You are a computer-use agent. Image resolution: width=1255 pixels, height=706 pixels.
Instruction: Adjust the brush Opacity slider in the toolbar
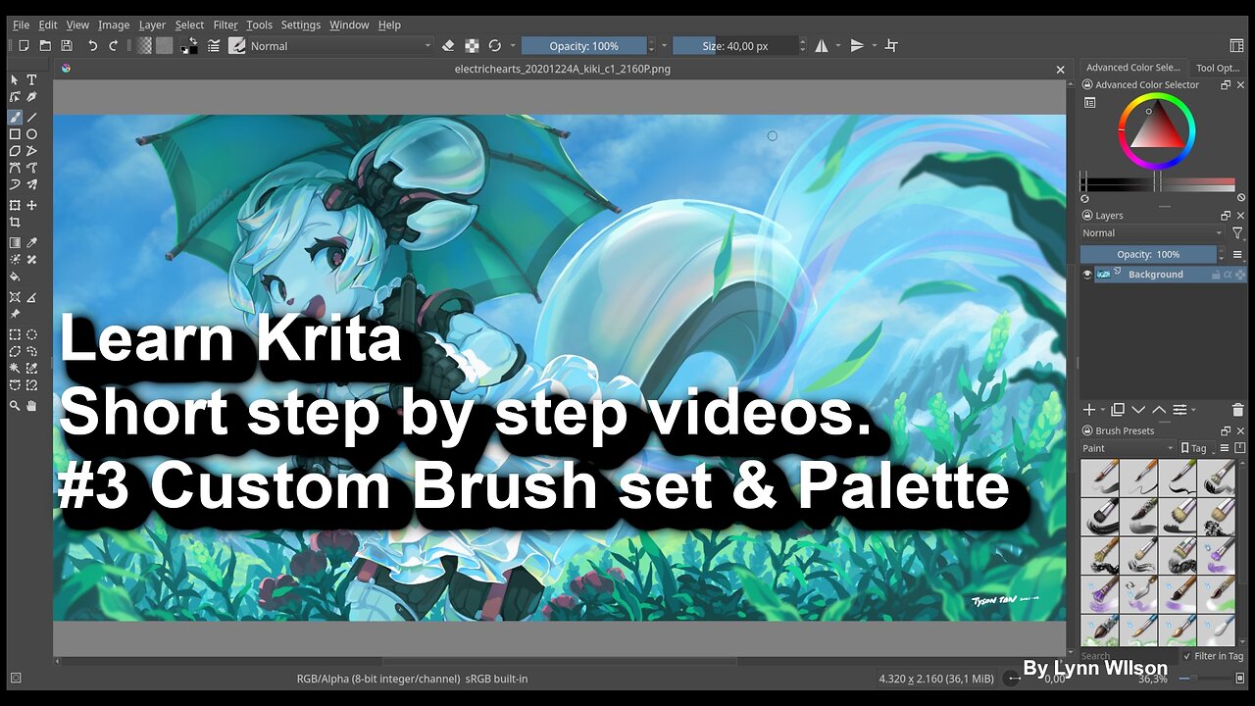584,45
